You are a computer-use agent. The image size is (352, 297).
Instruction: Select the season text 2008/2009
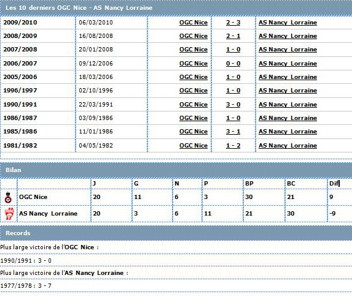coord(20,36)
